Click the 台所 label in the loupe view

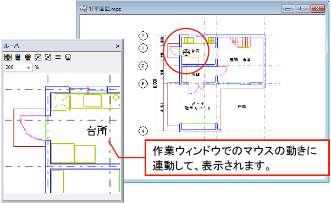click(x=97, y=131)
